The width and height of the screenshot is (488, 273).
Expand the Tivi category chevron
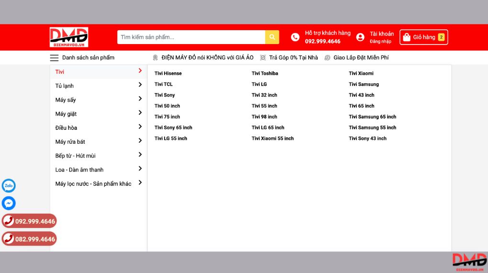point(140,71)
